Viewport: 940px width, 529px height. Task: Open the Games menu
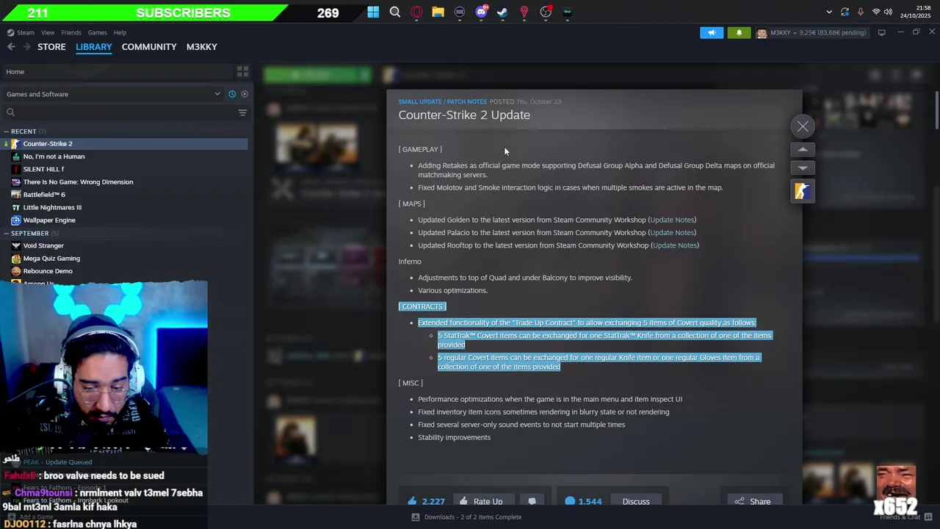[x=97, y=32]
